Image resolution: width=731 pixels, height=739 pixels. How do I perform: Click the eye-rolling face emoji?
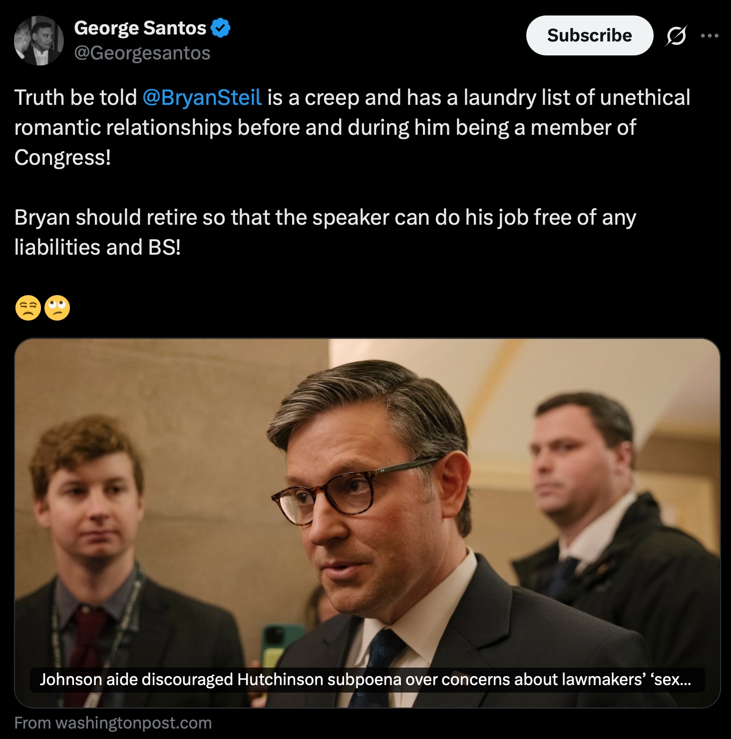coord(57,308)
